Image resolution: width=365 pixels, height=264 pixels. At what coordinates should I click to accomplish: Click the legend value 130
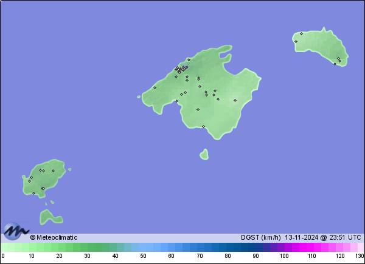pyautogui.click(x=360, y=256)
